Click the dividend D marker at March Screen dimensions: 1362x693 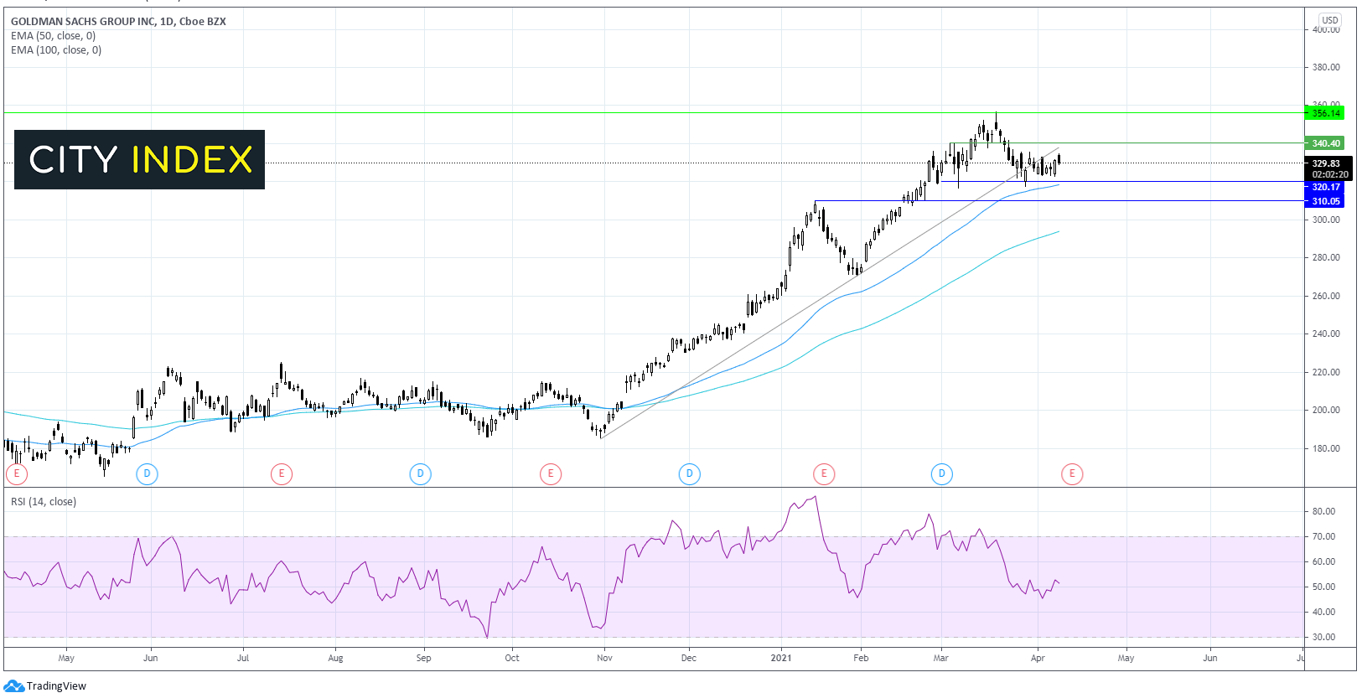tap(941, 474)
